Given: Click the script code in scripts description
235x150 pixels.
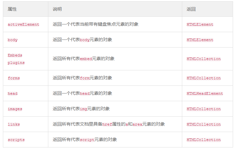Looking at the screenshot, I should 87,140.
